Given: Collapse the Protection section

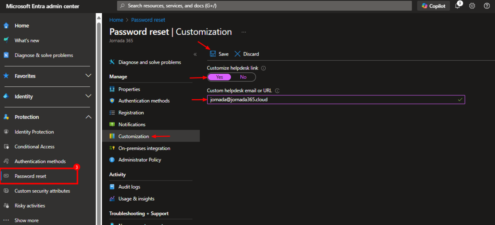Looking at the screenshot, I should click(x=88, y=117).
